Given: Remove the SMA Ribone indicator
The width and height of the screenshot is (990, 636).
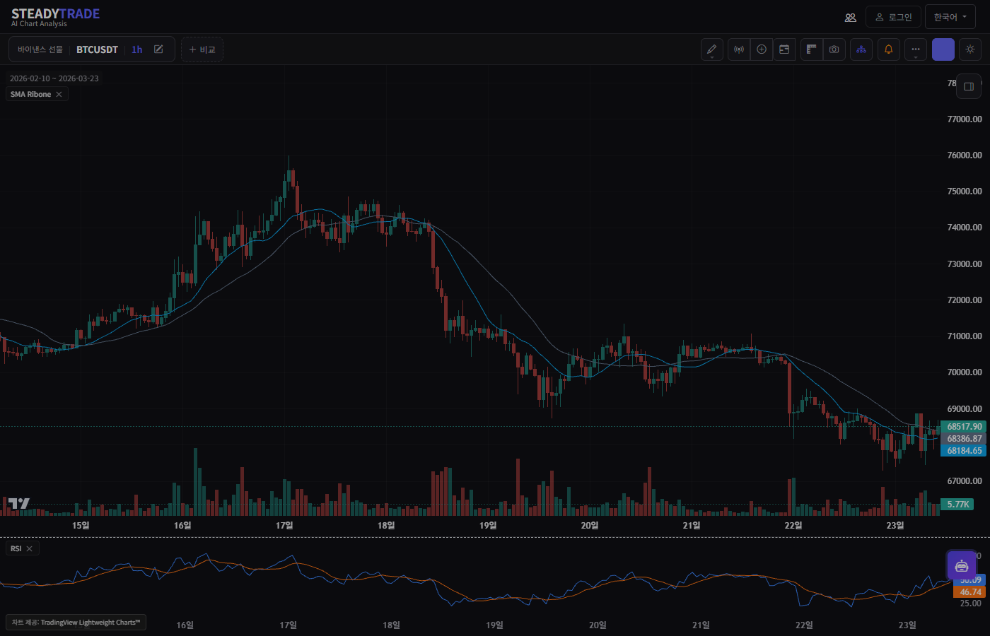Looking at the screenshot, I should (x=59, y=94).
